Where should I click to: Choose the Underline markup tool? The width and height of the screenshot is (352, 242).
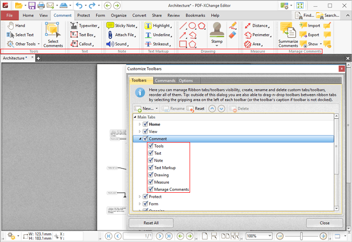[x=158, y=35]
